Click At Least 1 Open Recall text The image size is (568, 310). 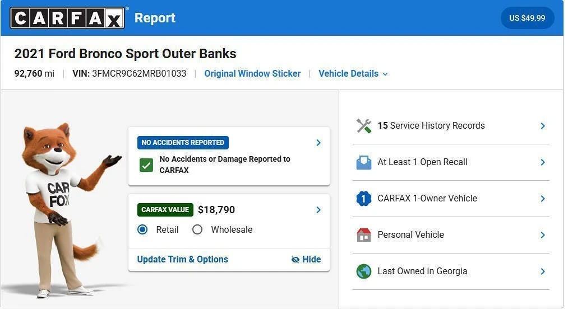(422, 162)
